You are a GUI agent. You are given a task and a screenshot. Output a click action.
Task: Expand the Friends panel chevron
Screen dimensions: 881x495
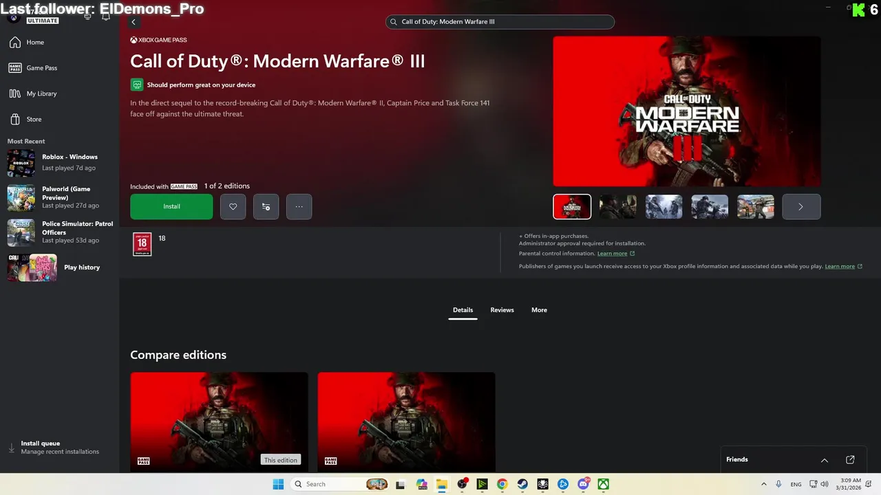pyautogui.click(x=824, y=460)
